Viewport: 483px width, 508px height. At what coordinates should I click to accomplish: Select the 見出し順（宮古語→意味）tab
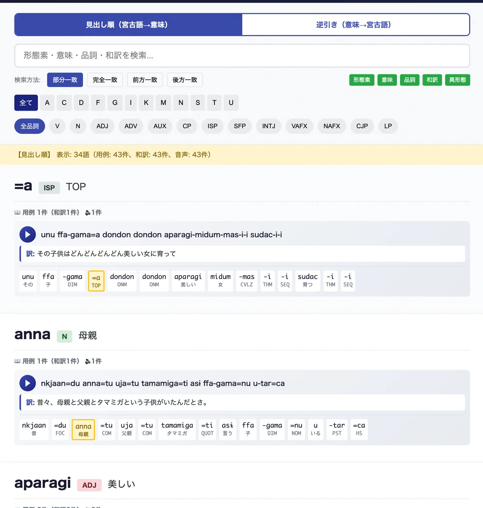(x=128, y=25)
